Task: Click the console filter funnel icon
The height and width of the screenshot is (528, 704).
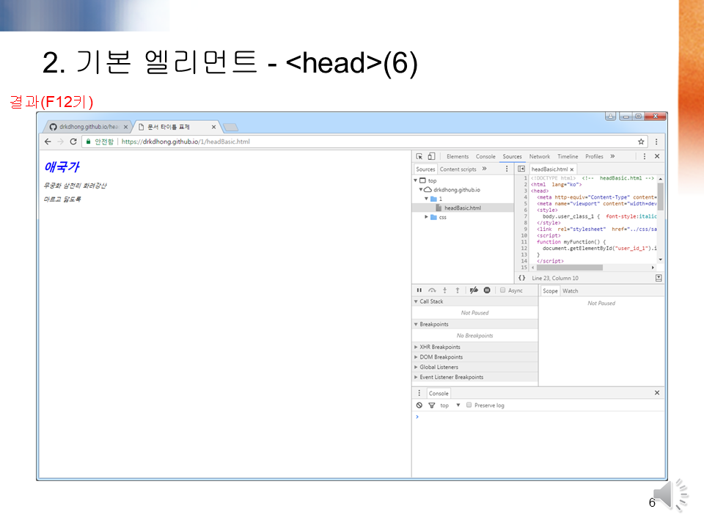Action: [x=432, y=406]
